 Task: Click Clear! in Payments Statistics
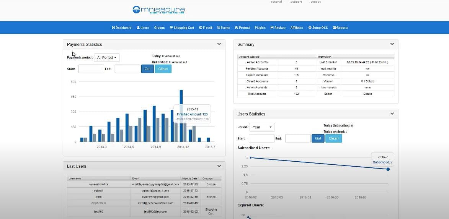163,69
